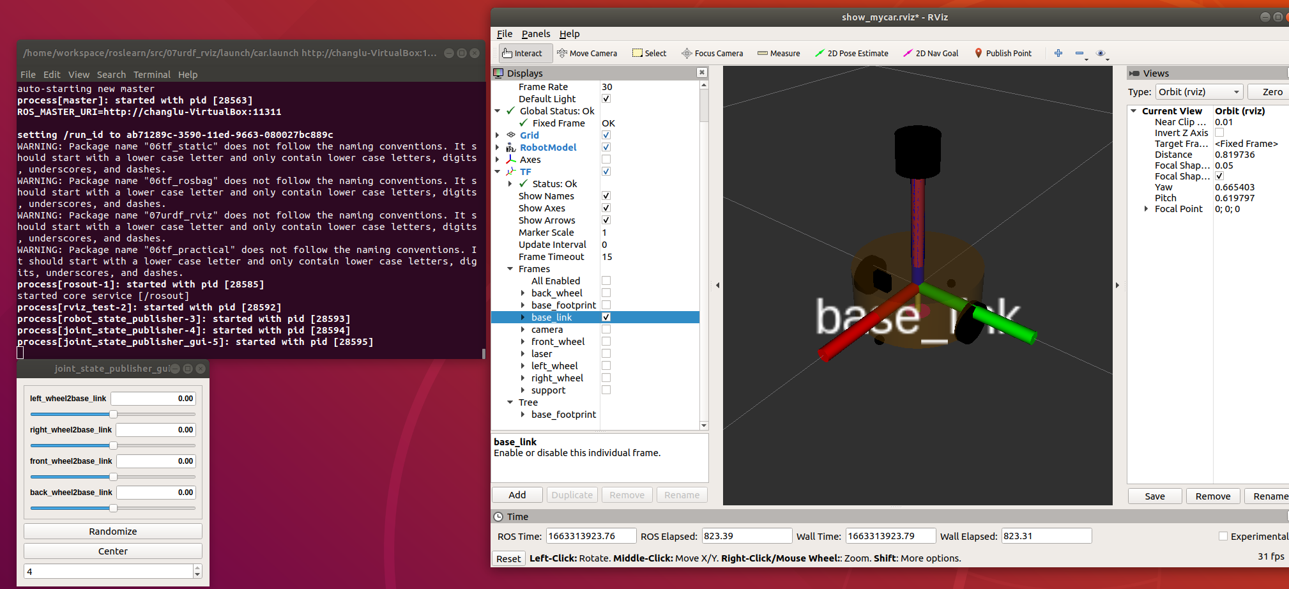1289x589 pixels.
Task: Enable the Axes display checkbox
Action: pyautogui.click(x=606, y=160)
